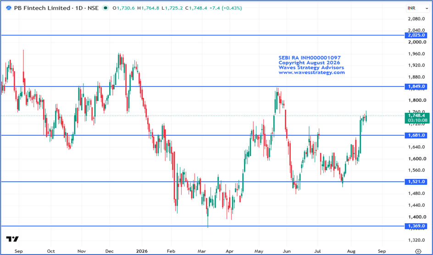
Task: Click the green market status indicator dot
Action: click(105, 8)
